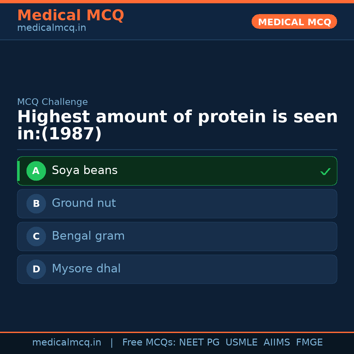This screenshot has width=354, height=354.
Task: Expand the Mysore dhal option row
Action: click(177, 269)
